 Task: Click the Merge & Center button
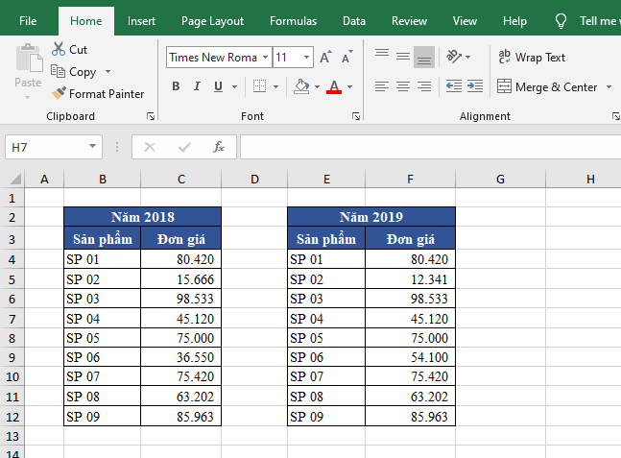click(x=546, y=86)
